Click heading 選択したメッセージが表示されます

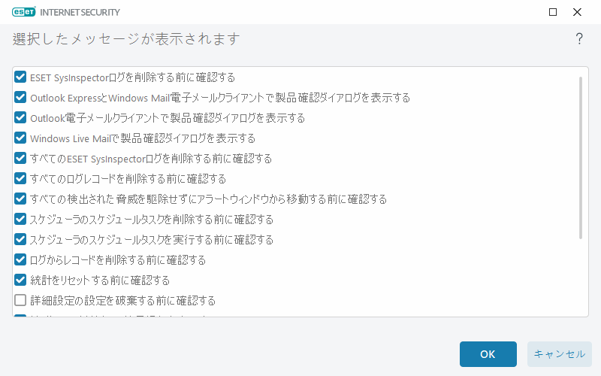pyautogui.click(x=126, y=39)
